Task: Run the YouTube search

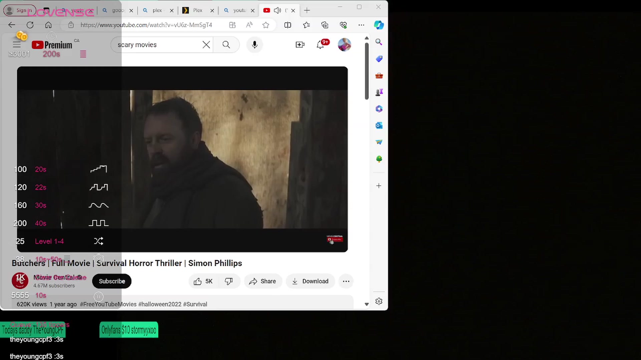Action: (x=226, y=45)
